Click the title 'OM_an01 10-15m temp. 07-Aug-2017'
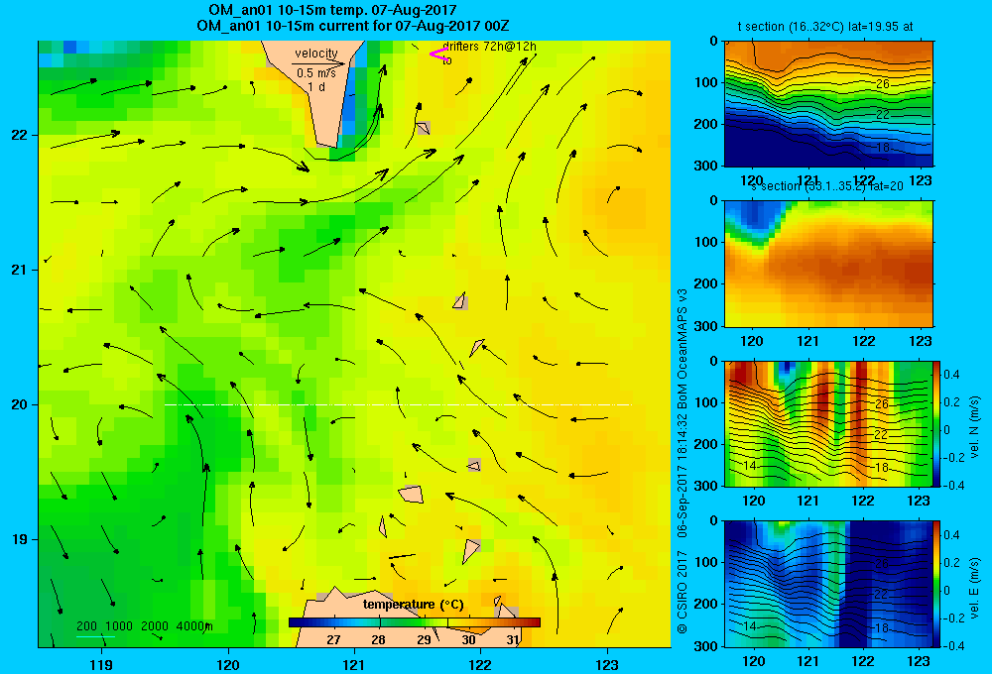 click(332, 10)
